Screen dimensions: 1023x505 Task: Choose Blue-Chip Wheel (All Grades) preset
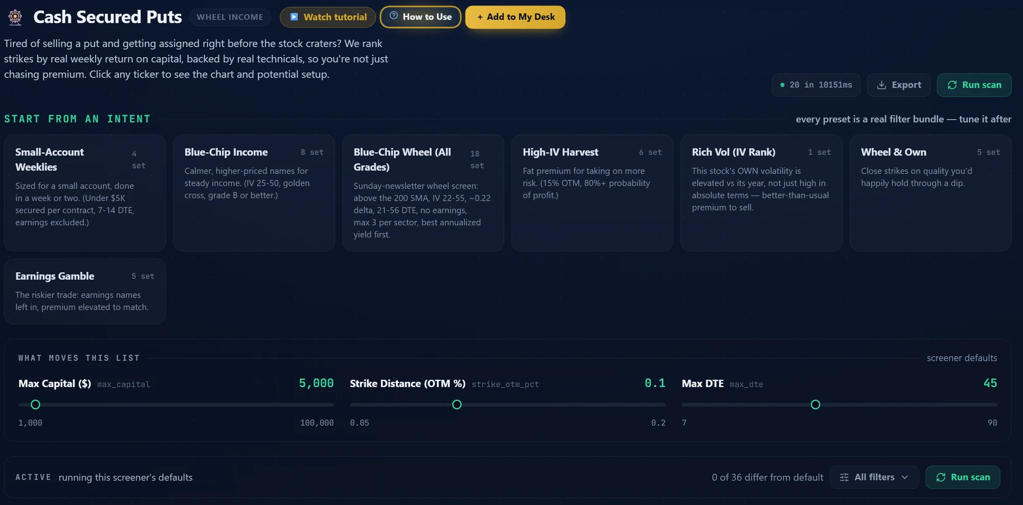423,193
